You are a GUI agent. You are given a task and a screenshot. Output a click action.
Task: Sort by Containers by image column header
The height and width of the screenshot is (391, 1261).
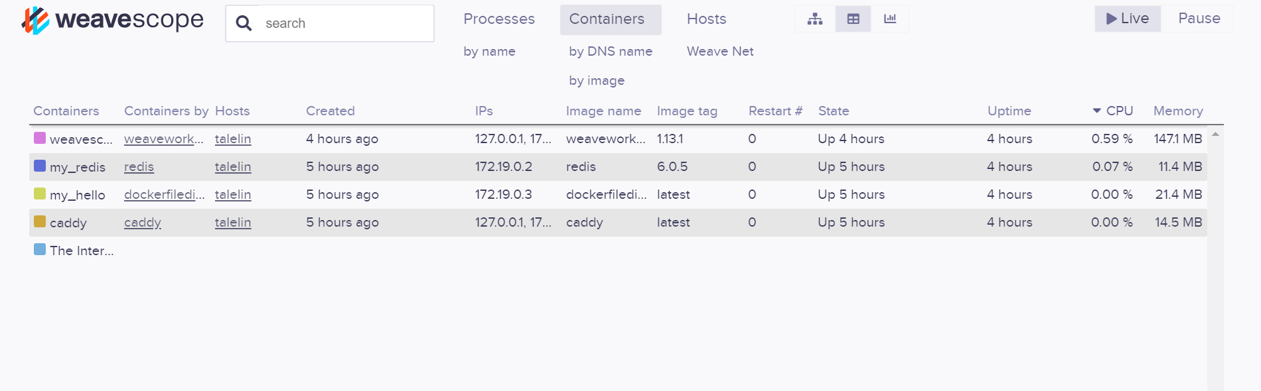[x=167, y=111]
